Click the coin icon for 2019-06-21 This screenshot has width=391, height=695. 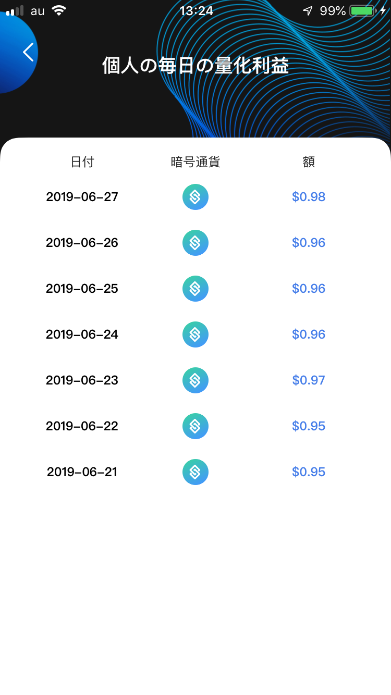pos(195,472)
